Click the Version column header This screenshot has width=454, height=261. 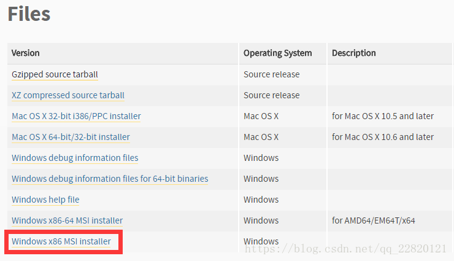coord(26,53)
